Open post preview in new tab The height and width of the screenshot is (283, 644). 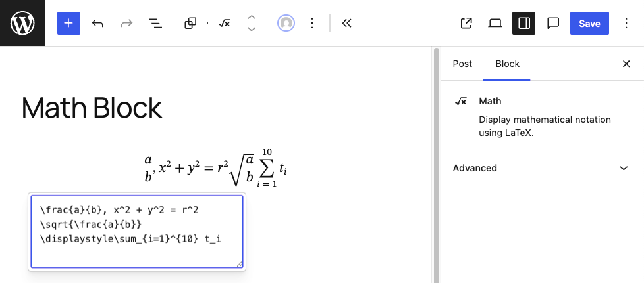(466, 23)
